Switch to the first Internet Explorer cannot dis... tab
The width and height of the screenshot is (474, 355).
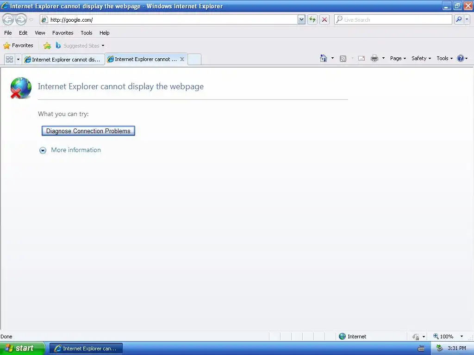click(x=63, y=60)
